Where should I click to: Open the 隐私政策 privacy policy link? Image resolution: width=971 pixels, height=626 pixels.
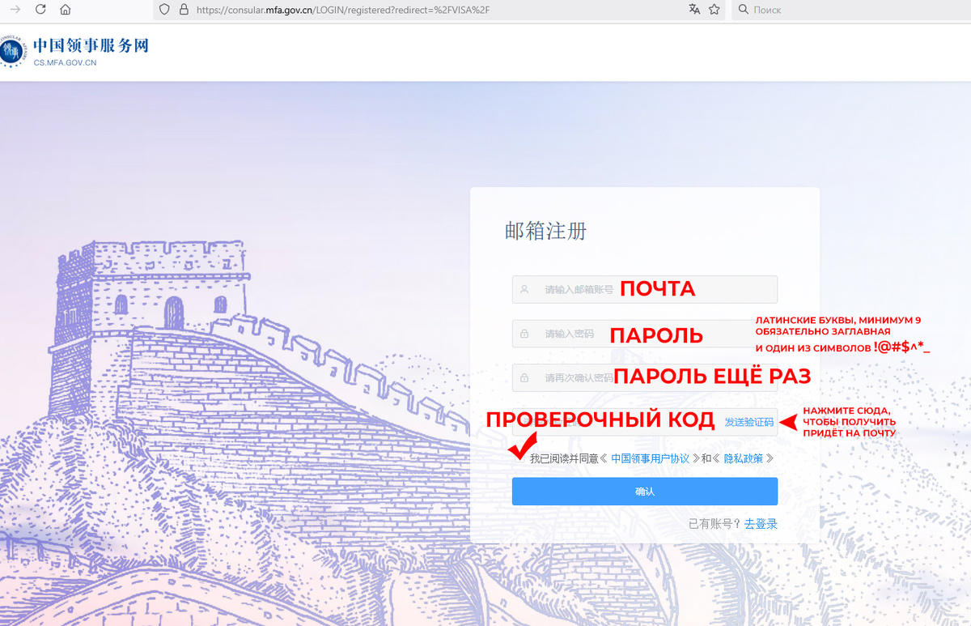743,458
